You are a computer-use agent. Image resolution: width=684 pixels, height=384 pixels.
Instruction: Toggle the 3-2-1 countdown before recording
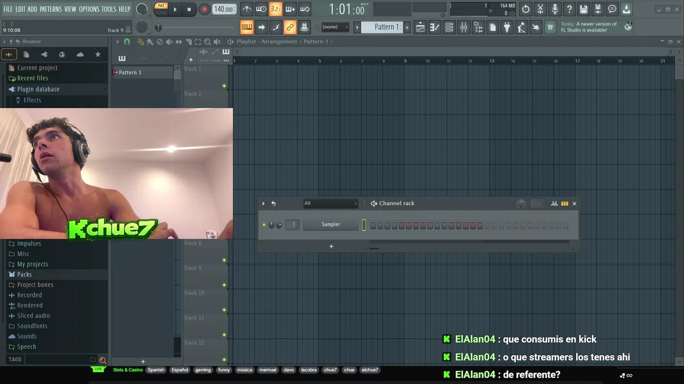coord(275,9)
